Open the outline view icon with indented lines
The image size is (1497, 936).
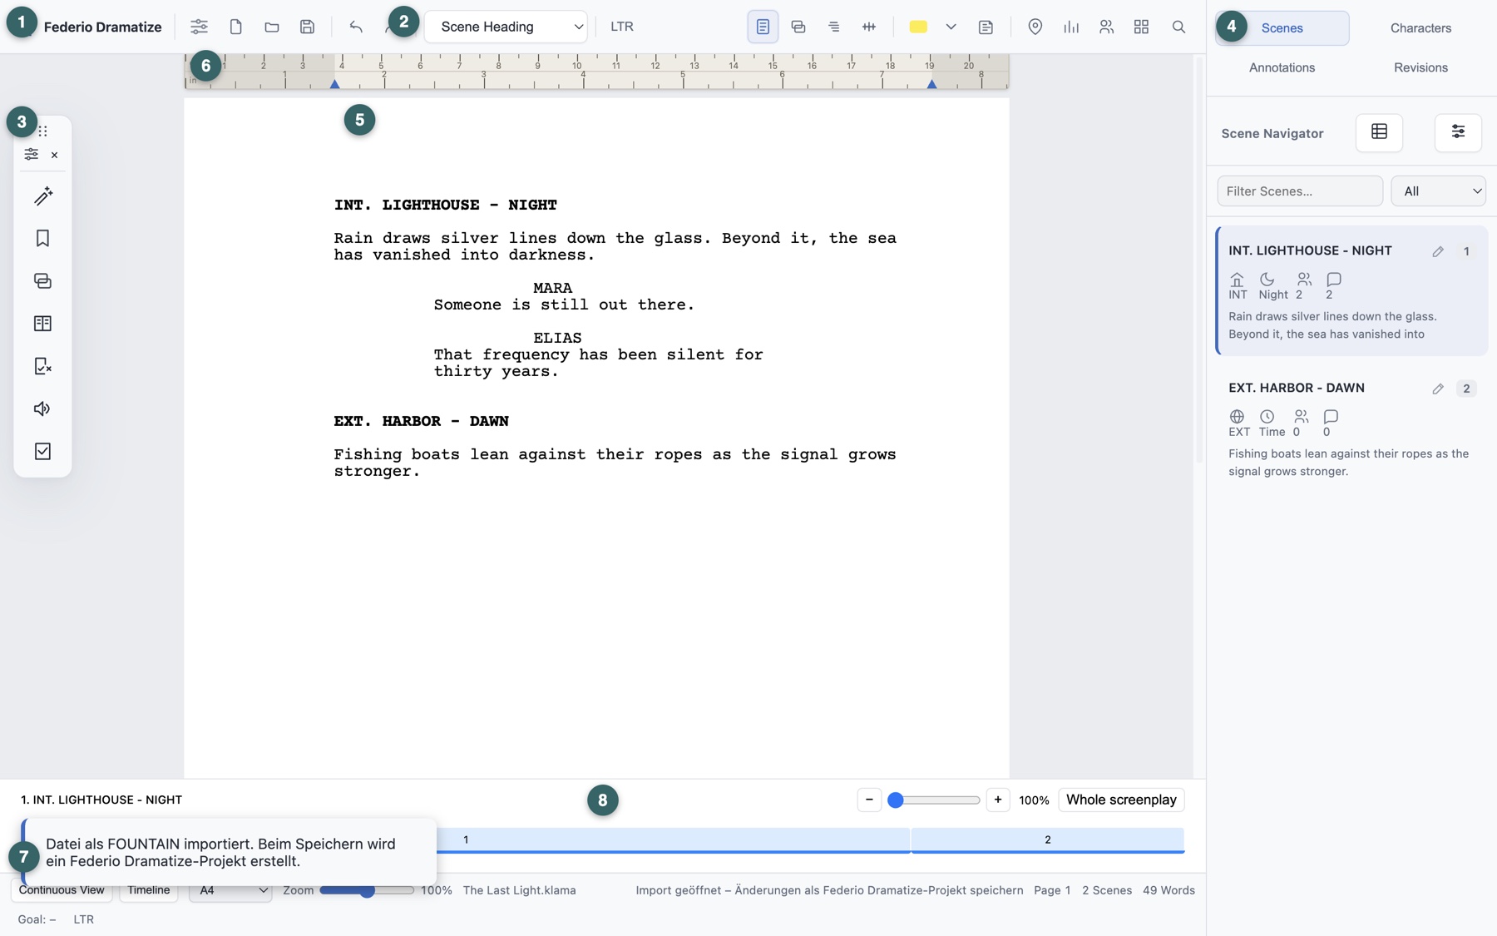pyautogui.click(x=833, y=27)
